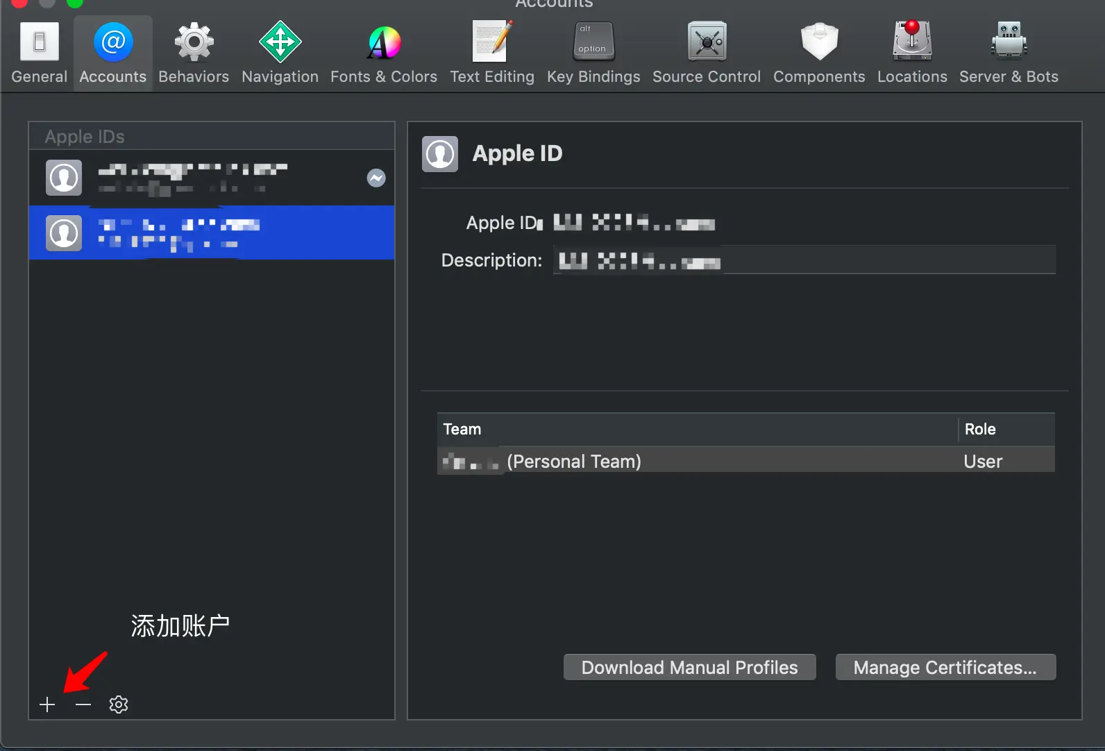Select the Personal Team row
The image size is (1105, 751).
click(746, 461)
